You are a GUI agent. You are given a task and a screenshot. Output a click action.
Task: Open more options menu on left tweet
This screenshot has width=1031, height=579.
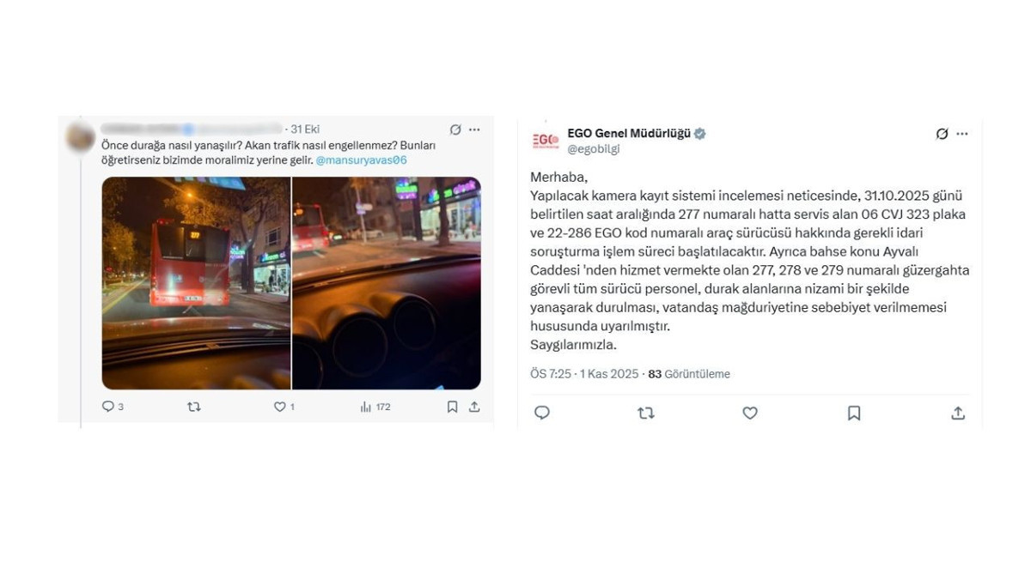[x=474, y=130]
